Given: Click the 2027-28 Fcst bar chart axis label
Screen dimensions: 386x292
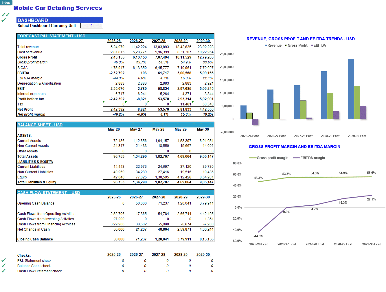Looking at the screenshot, I should tap(303, 136).
